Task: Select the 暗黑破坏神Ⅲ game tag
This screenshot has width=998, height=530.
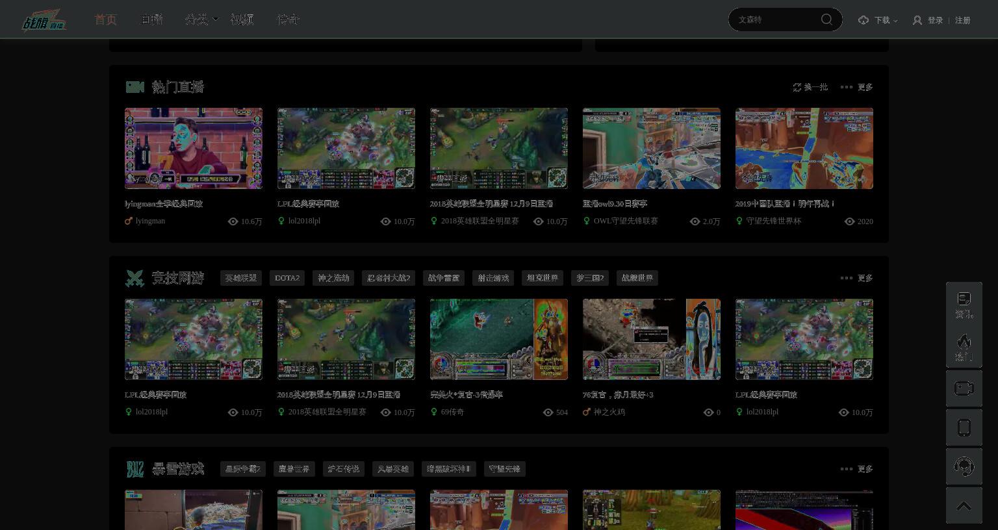Action: (x=449, y=469)
